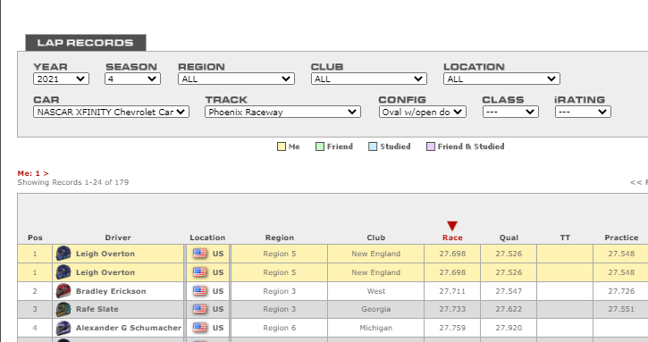648x342 pixels.
Task: Click US flag in Rafe Slate's row
Action: pos(199,309)
